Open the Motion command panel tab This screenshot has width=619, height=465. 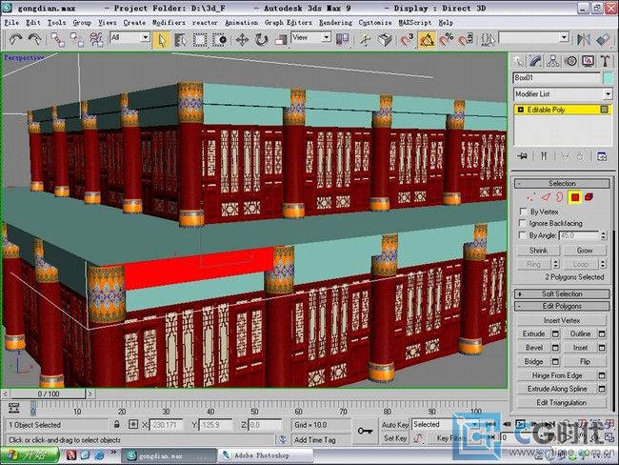pyautogui.click(x=570, y=61)
